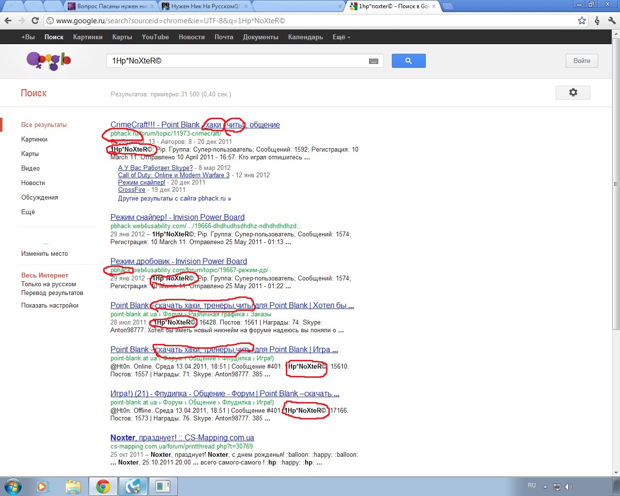The width and height of the screenshot is (620, 496).
Task: Open the Режим снайпер! - Invision Power Board result
Action: 177,217
